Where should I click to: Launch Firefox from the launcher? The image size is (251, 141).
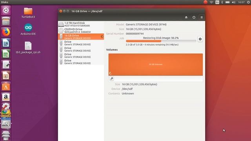(x=6, y=32)
